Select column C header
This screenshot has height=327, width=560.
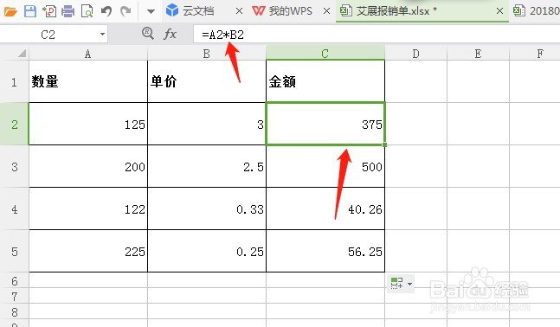(325, 54)
